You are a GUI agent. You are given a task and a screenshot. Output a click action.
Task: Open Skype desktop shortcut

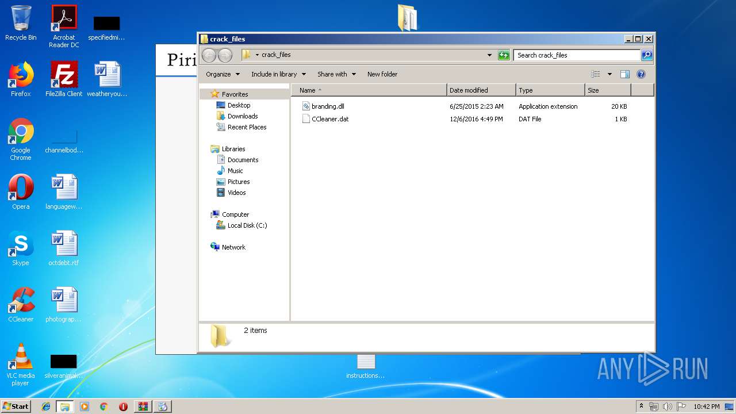(x=21, y=248)
